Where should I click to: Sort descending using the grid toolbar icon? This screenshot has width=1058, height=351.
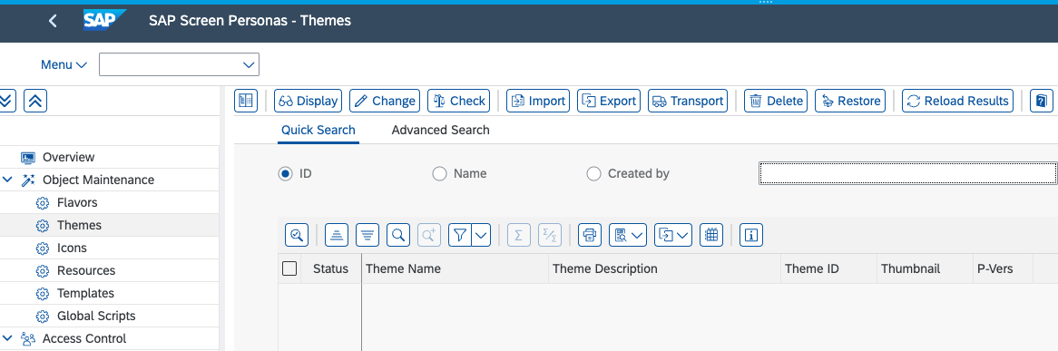(367, 235)
